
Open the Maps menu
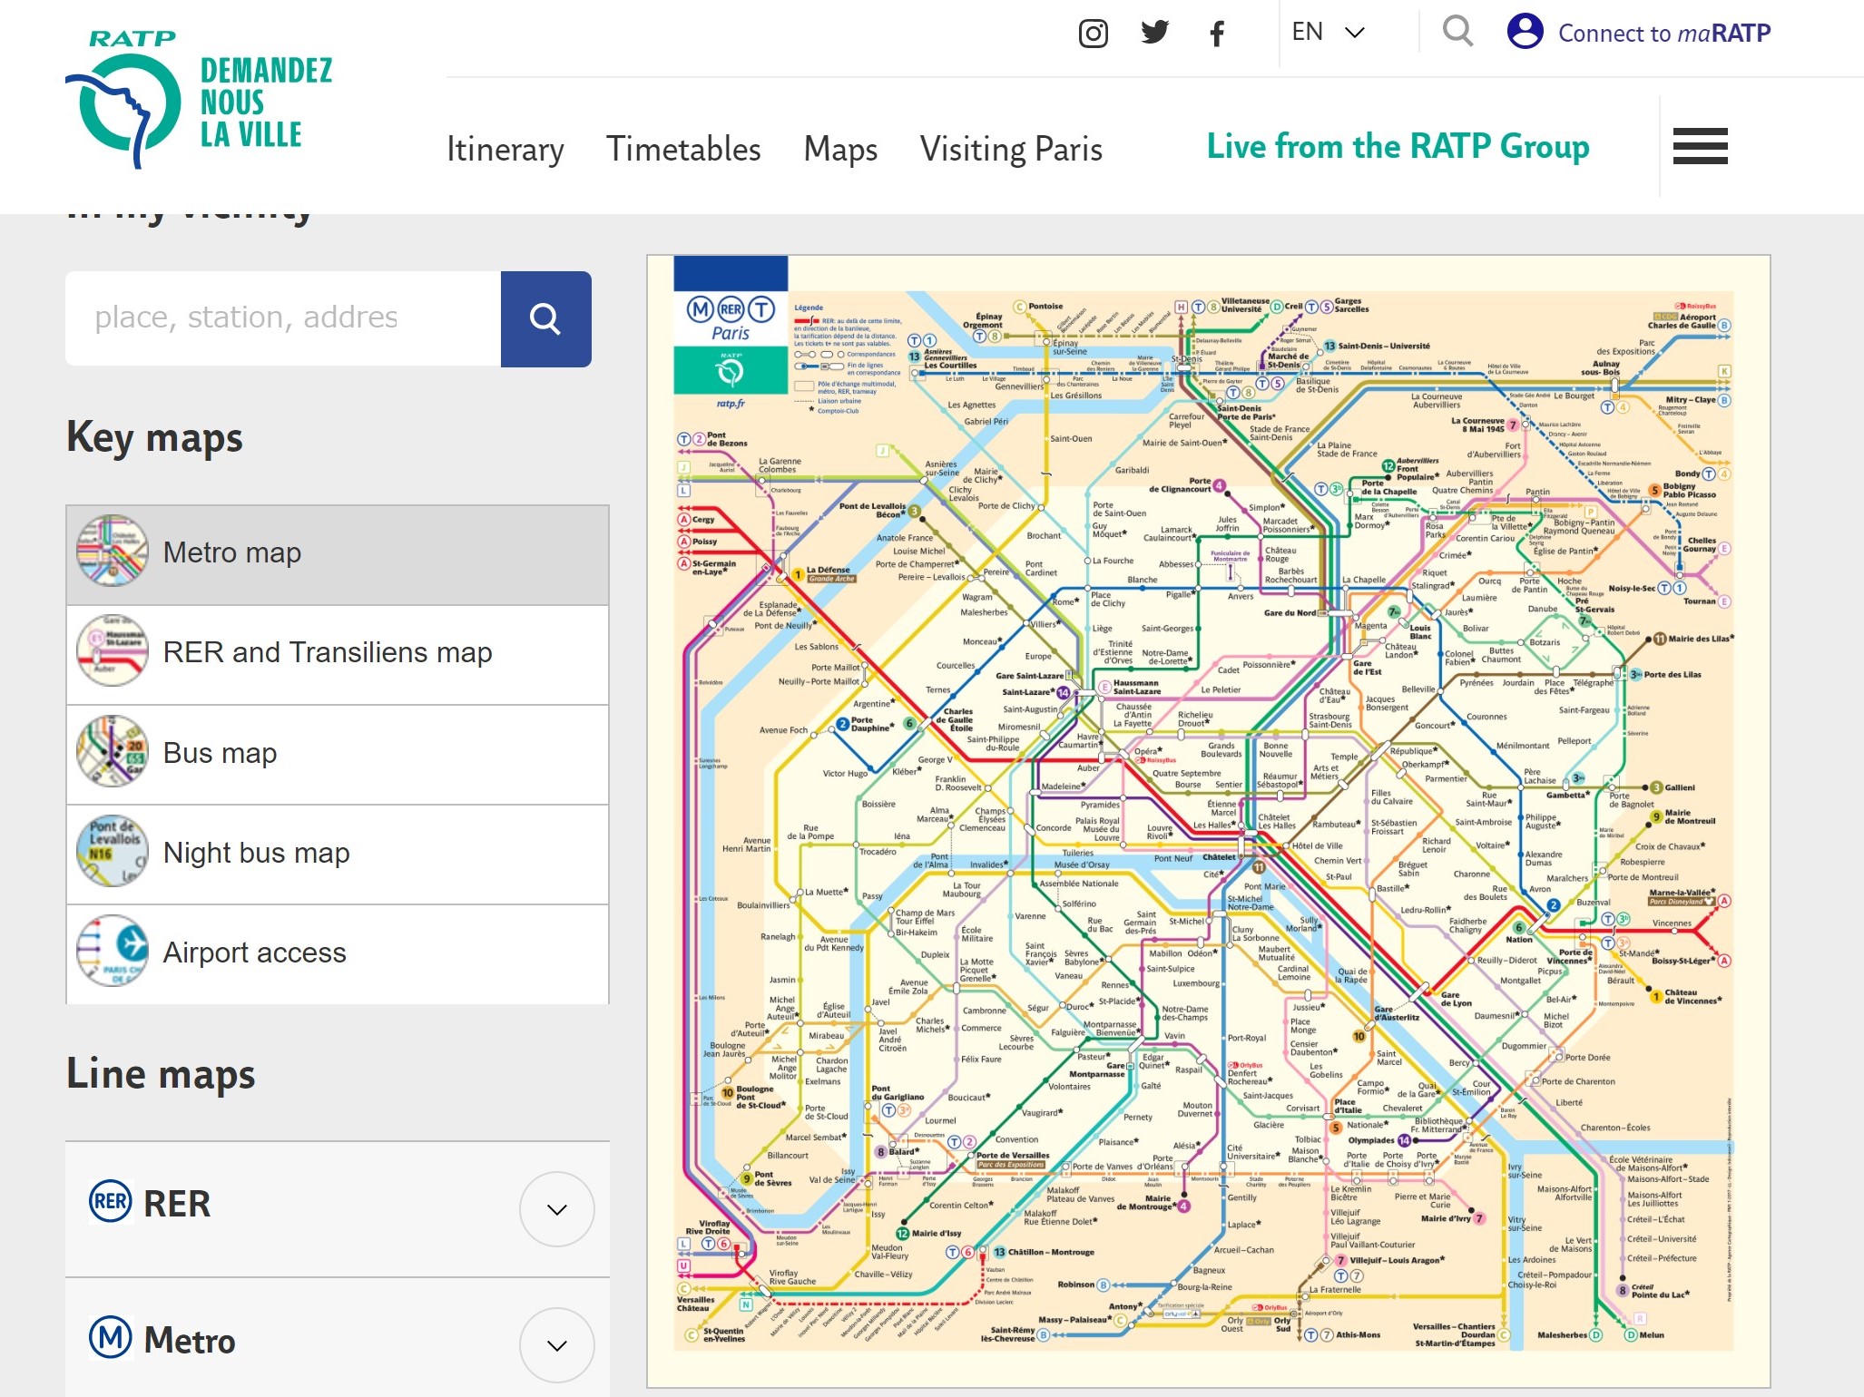click(x=840, y=149)
